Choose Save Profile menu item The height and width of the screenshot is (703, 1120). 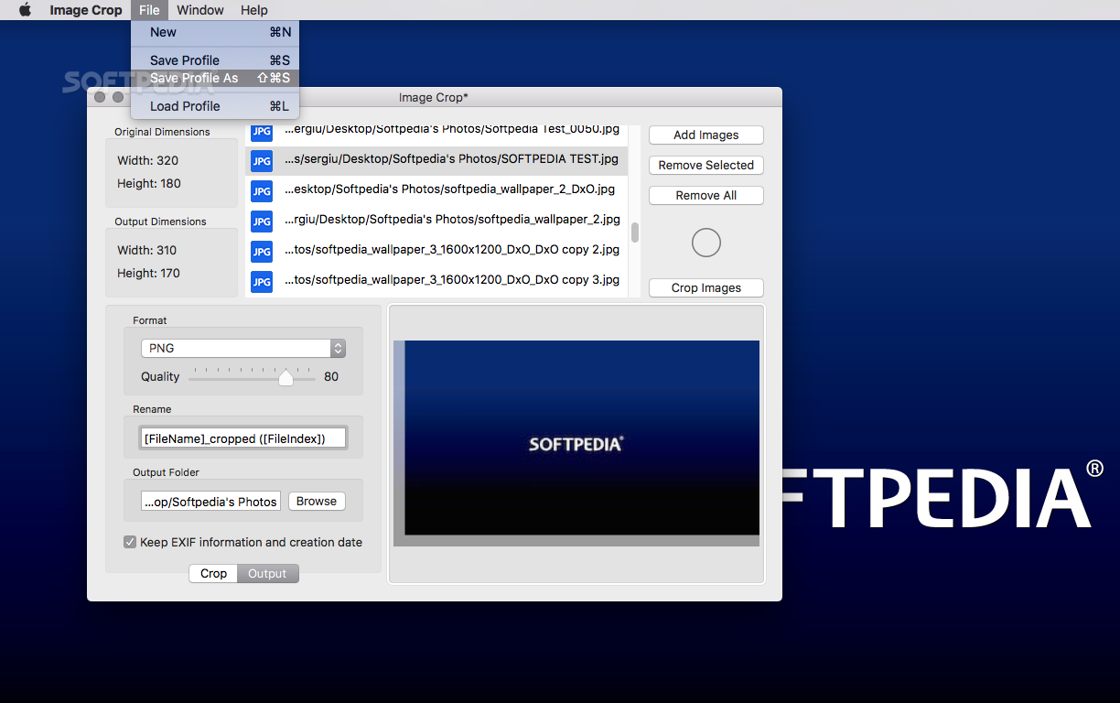215,60
